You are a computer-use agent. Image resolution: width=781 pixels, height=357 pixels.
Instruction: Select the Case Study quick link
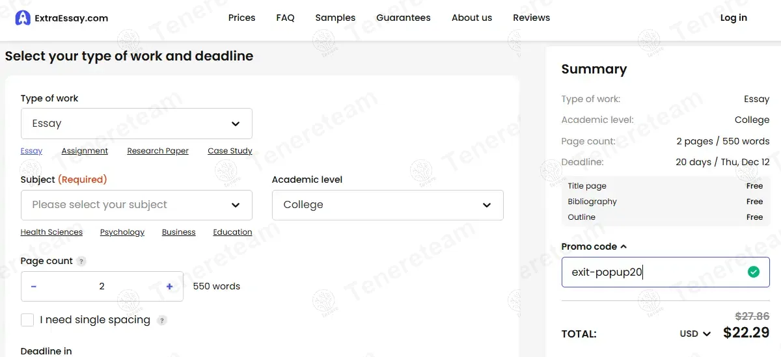[x=230, y=151]
